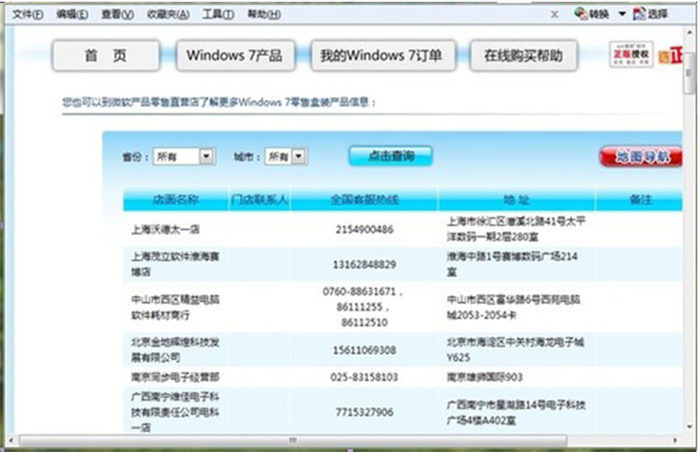Click the 全国客服热线 column header
The width and height of the screenshot is (699, 452).
pyautogui.click(x=365, y=200)
